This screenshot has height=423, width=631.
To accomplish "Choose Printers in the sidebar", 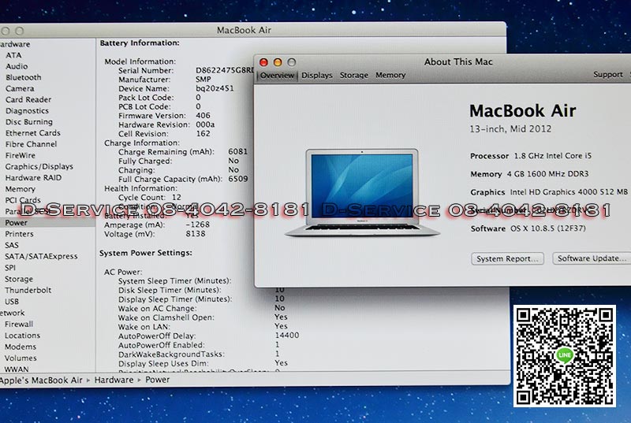I will (x=19, y=234).
